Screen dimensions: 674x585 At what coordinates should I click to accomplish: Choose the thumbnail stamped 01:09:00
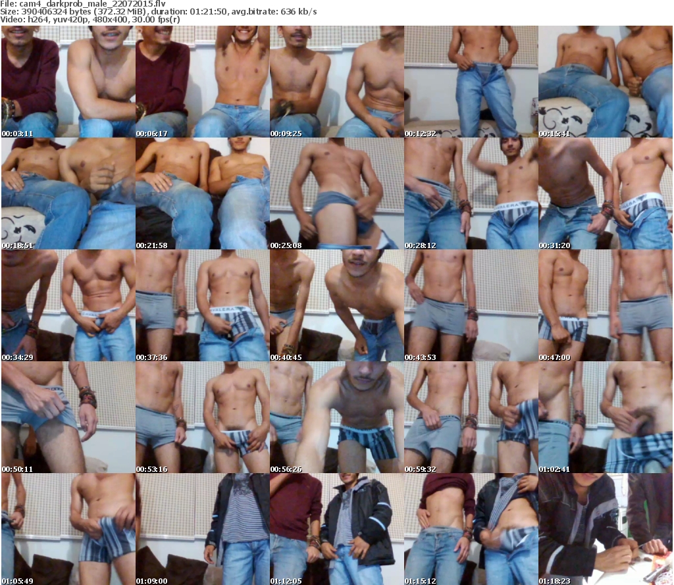click(x=203, y=529)
